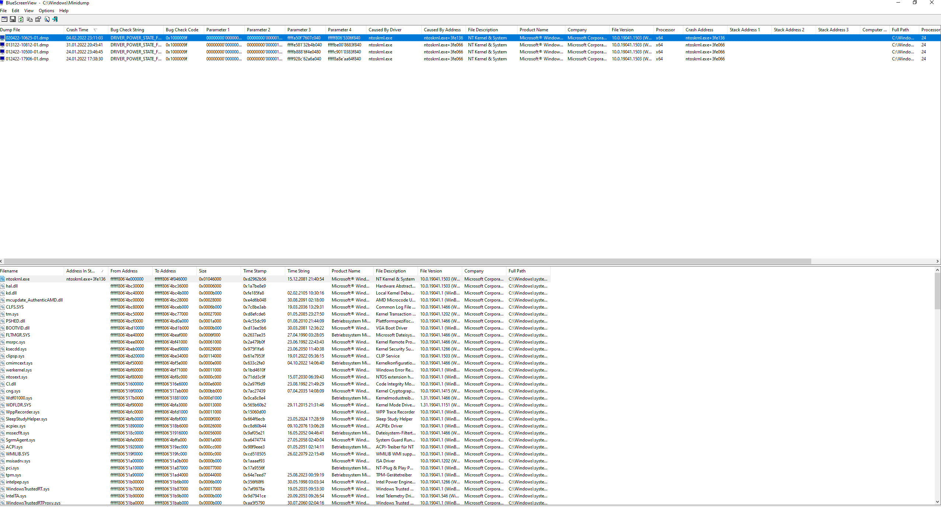Click the Save Selected Items floppy icon
The height and width of the screenshot is (507, 941).
[13, 19]
